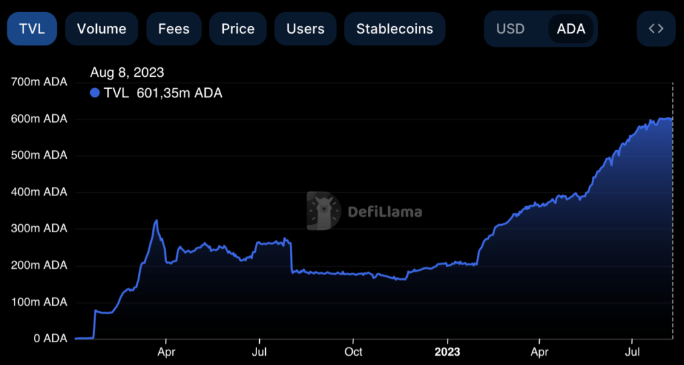684x365 pixels.
Task: Click the Apr peak on the chart line
Action: (x=156, y=220)
